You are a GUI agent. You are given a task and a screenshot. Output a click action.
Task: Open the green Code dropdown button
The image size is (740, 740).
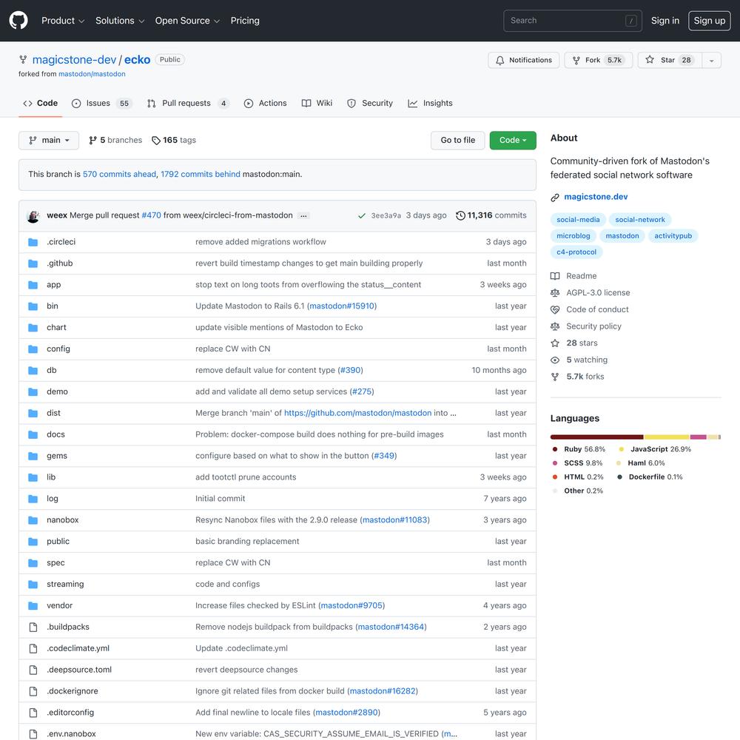tap(513, 140)
